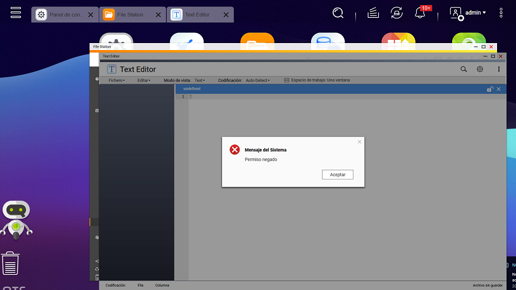Viewport: 516px width, 290px height.
Task: Toggle the lock icon on undefined file tab
Action: [x=489, y=89]
